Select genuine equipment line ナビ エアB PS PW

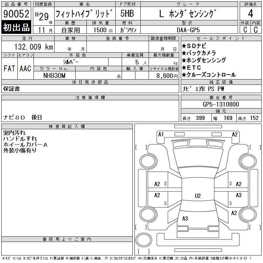[x=203, y=89]
